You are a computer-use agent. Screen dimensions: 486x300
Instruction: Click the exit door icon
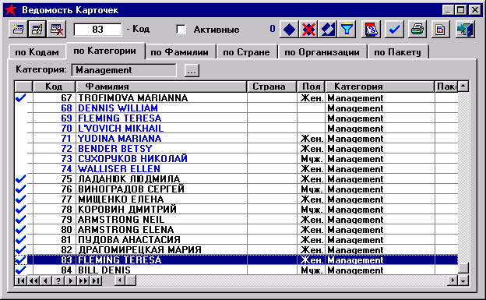(465, 30)
